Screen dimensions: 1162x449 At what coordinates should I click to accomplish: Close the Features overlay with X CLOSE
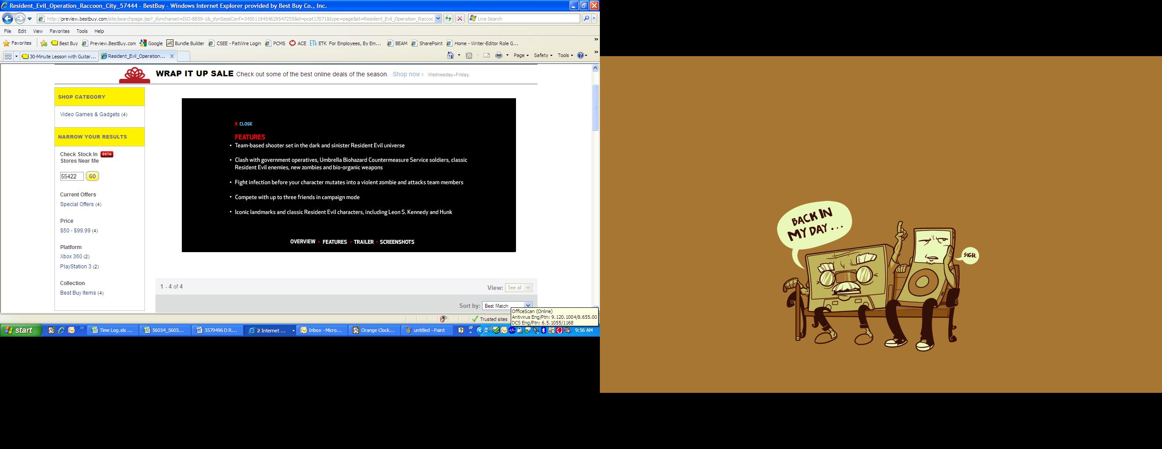(x=244, y=124)
